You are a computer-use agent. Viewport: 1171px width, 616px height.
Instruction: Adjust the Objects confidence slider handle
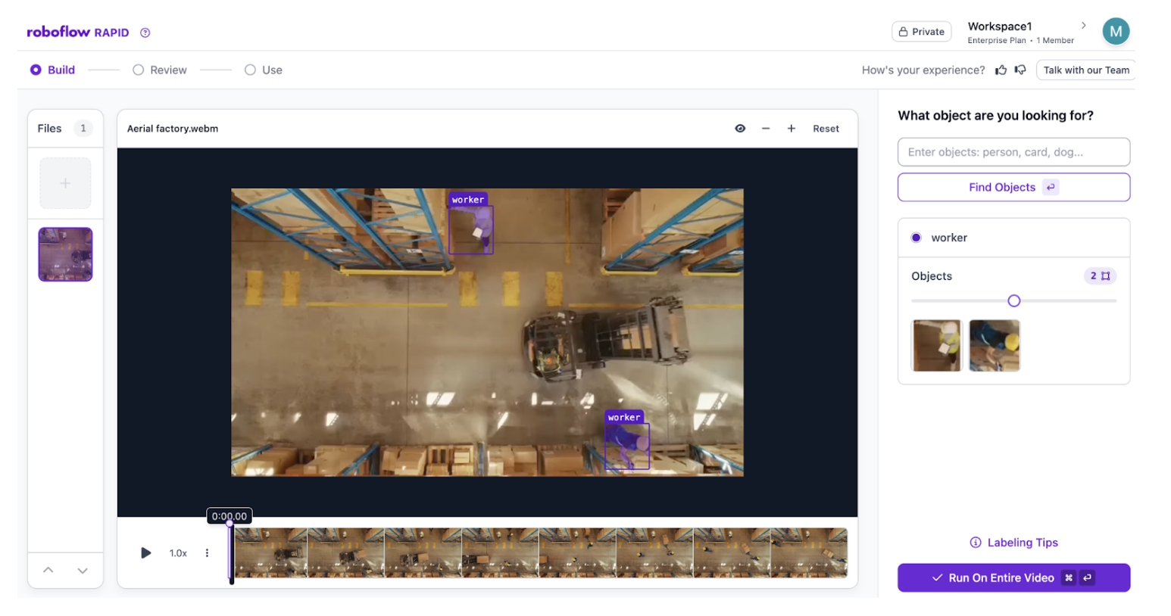(x=1013, y=301)
